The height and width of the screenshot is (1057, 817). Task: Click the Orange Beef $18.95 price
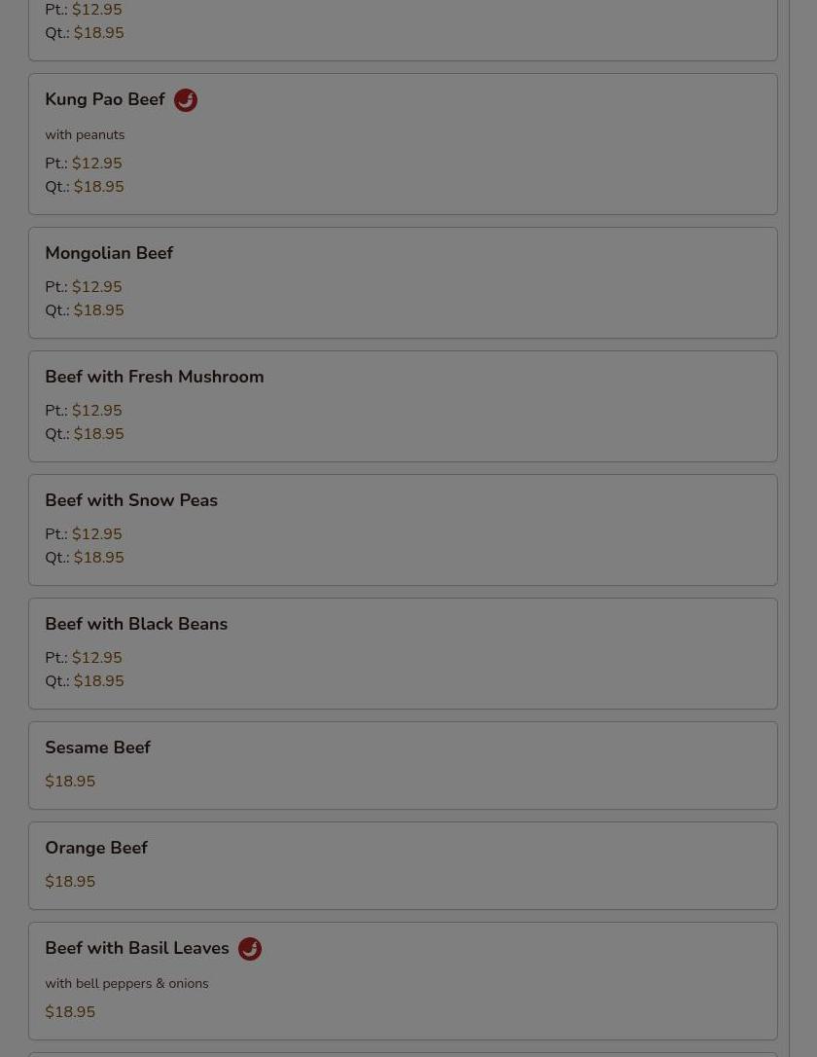[70, 882]
